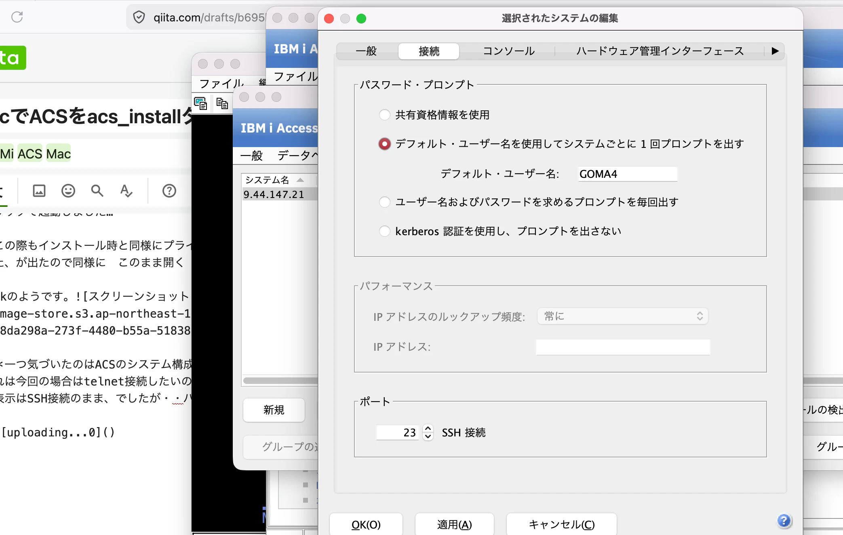The image size is (843, 535).
Task: Switch to the コンソール tab
Action: (509, 51)
